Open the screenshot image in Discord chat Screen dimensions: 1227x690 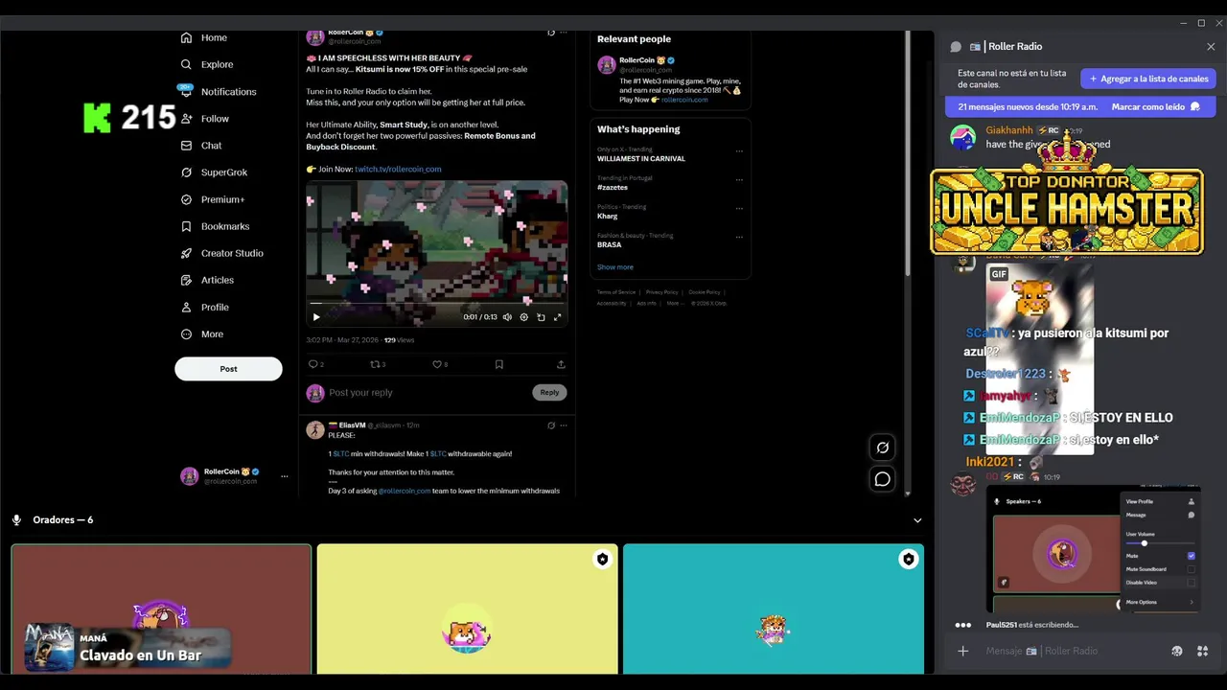click(1093, 549)
